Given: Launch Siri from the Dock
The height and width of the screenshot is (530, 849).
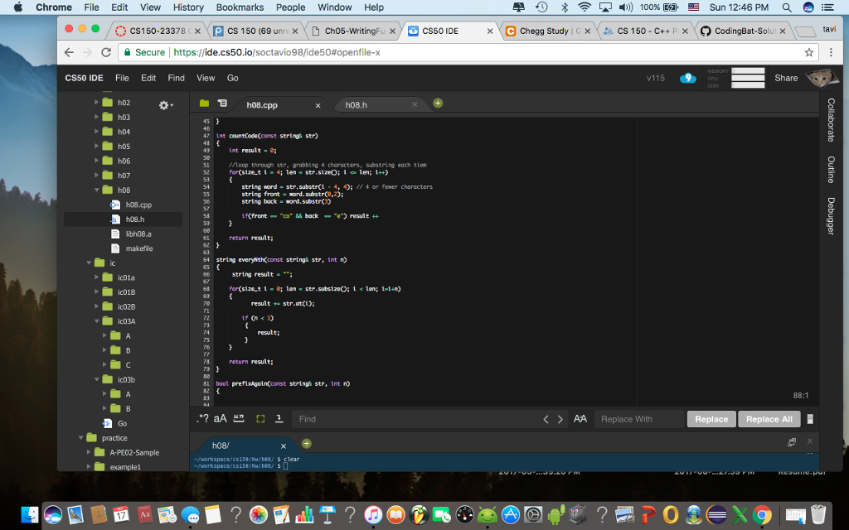Looking at the screenshot, I should [x=53, y=515].
